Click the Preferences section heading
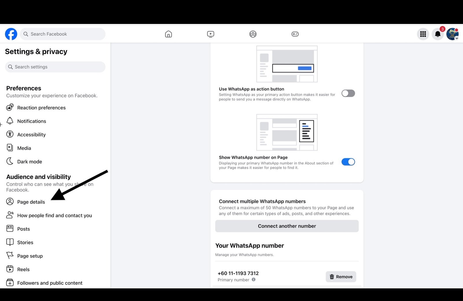The width and height of the screenshot is (463, 301). [24, 88]
